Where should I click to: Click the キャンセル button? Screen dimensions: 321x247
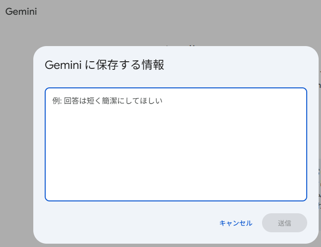click(x=236, y=223)
